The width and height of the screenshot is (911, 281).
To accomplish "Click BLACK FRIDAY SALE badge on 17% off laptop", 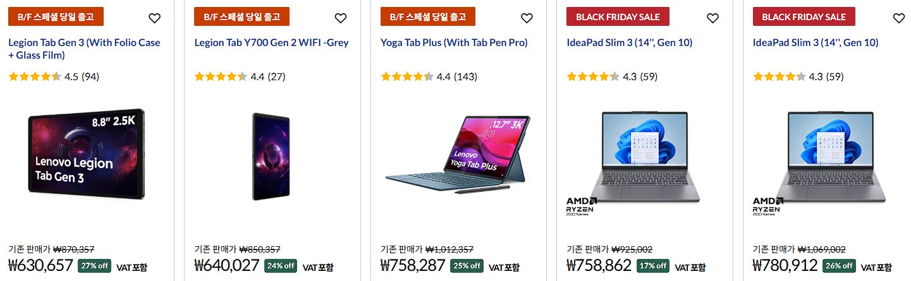I will (x=618, y=16).
